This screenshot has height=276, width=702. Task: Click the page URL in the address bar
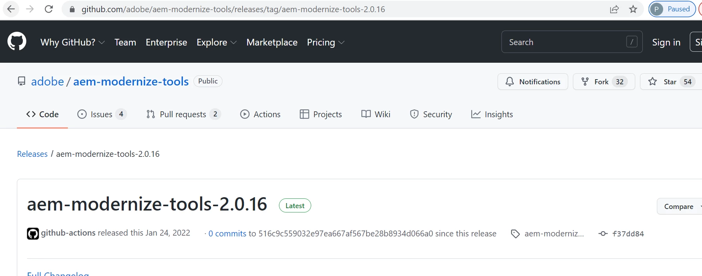233,9
